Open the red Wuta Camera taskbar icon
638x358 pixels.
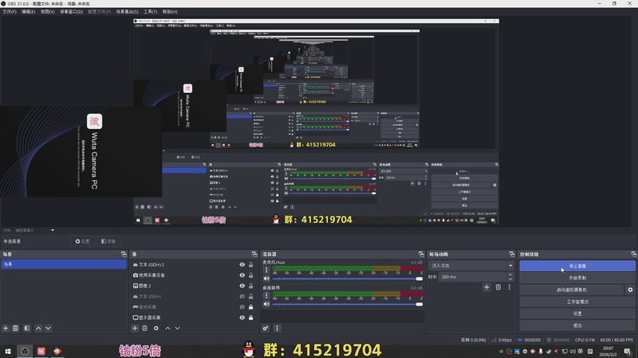pos(41,351)
